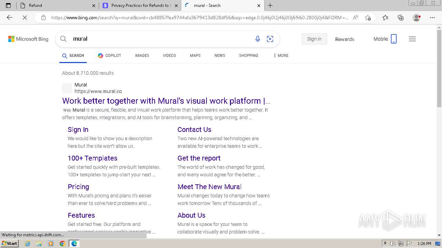Open Edge Settings and more menu
442x248 pixels.
(x=432, y=18)
